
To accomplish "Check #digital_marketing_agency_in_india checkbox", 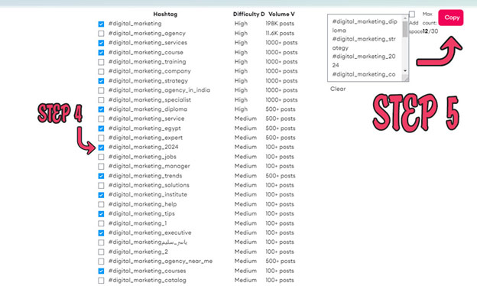I will 101,90.
